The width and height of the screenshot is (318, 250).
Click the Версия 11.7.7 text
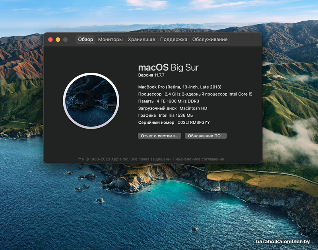pos(151,75)
